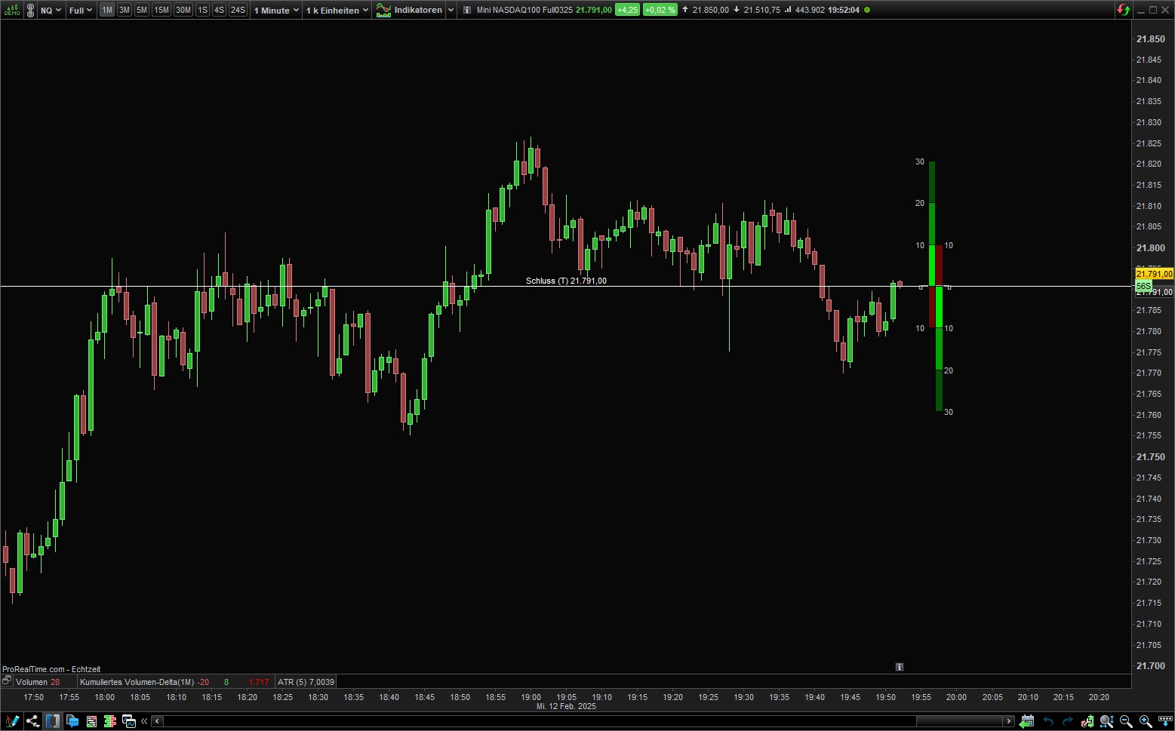Open the order book ladder icon

[110, 721]
